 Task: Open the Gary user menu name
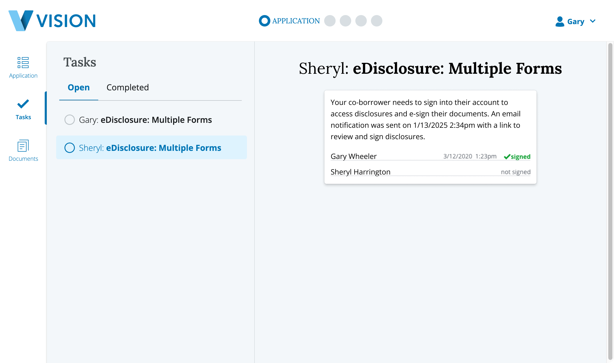[x=576, y=22]
